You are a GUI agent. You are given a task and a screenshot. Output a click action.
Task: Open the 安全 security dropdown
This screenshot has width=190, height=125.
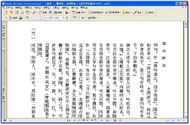(x=131, y=12)
